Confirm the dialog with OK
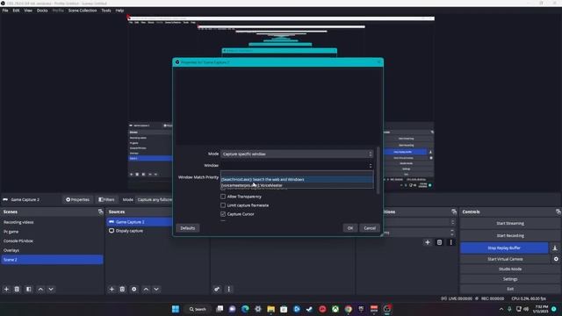Image resolution: width=562 pixels, height=316 pixels. (x=350, y=228)
